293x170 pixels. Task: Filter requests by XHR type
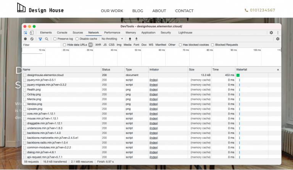pyautogui.click(x=98, y=45)
